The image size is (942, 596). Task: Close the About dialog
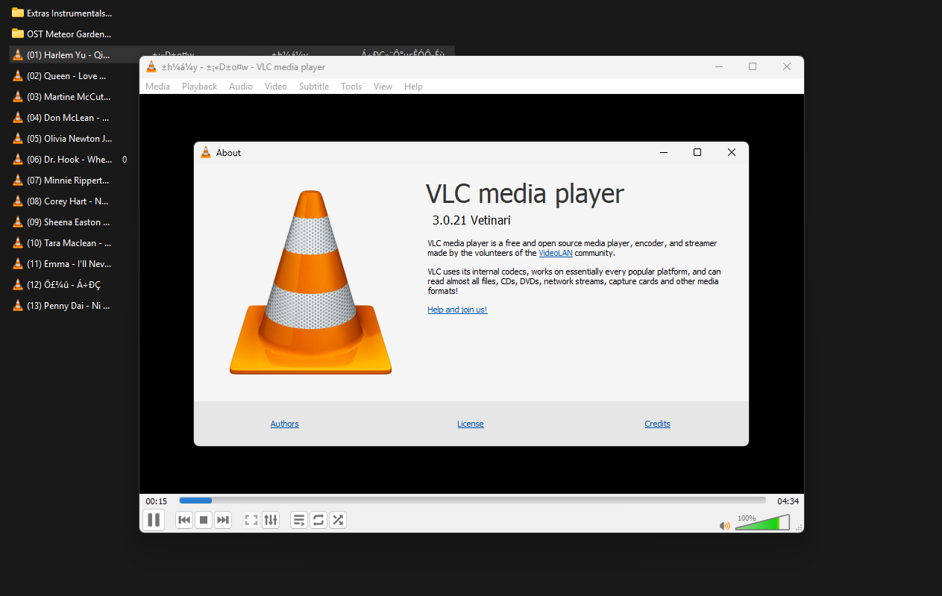point(732,152)
